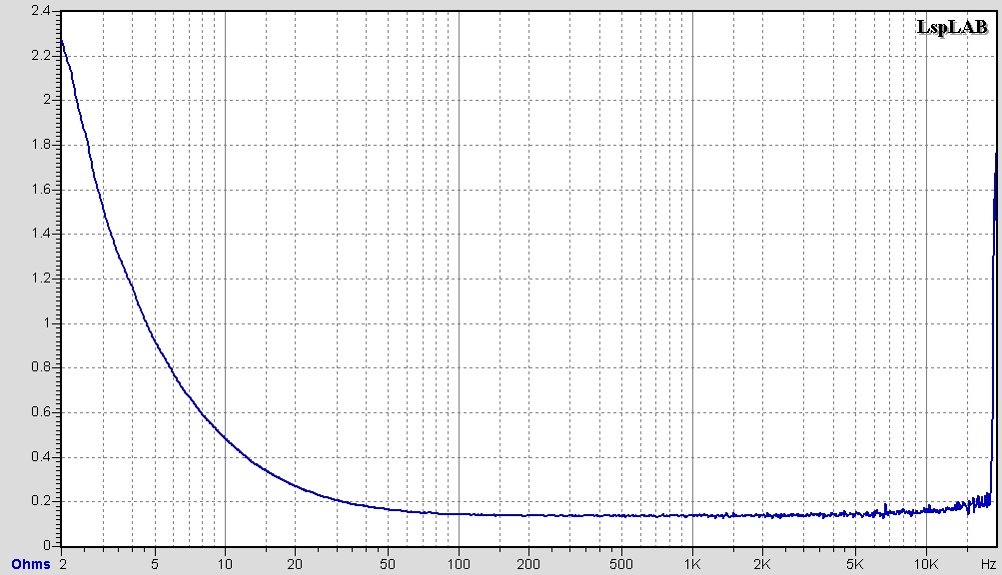Select the "2.2" vertical axis value
1002x575 pixels.
(x=41, y=56)
